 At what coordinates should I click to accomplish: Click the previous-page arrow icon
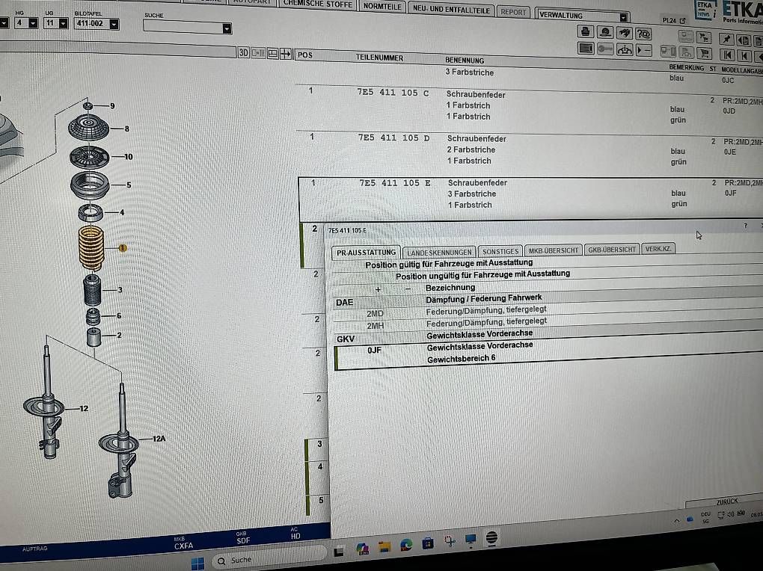(x=744, y=55)
